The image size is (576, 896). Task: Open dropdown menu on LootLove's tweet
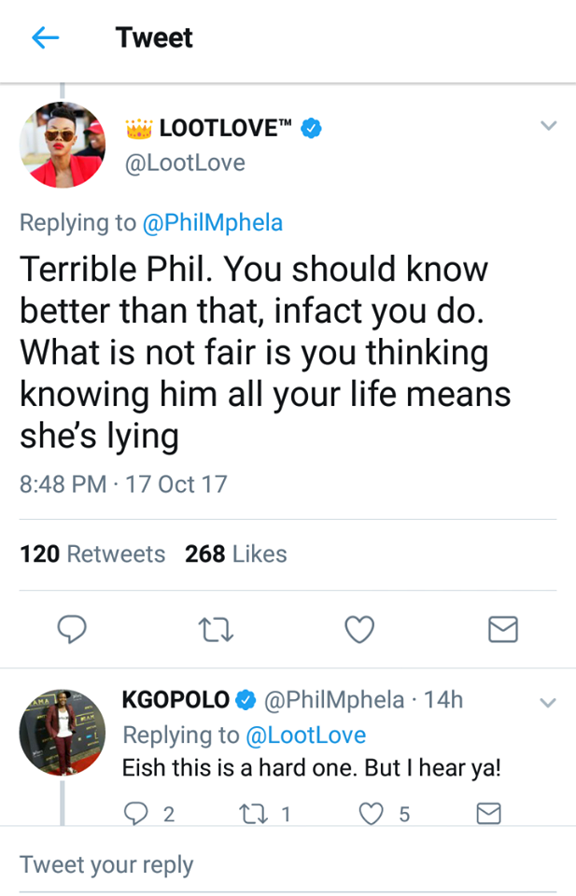(x=549, y=126)
